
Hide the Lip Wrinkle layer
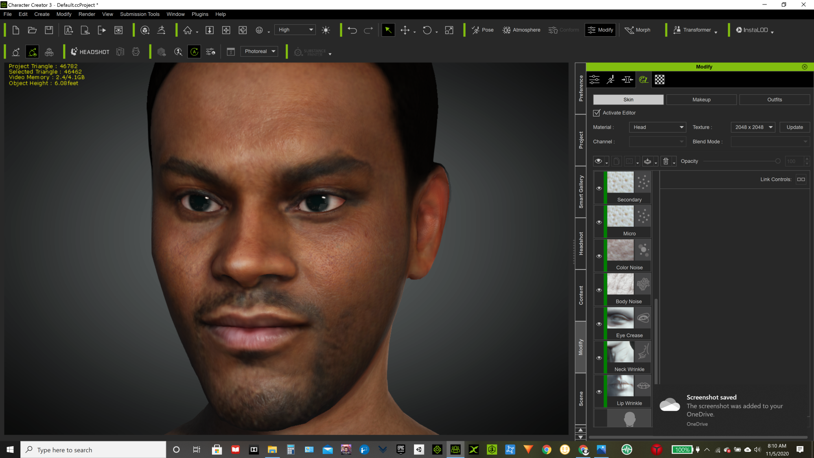click(x=599, y=392)
